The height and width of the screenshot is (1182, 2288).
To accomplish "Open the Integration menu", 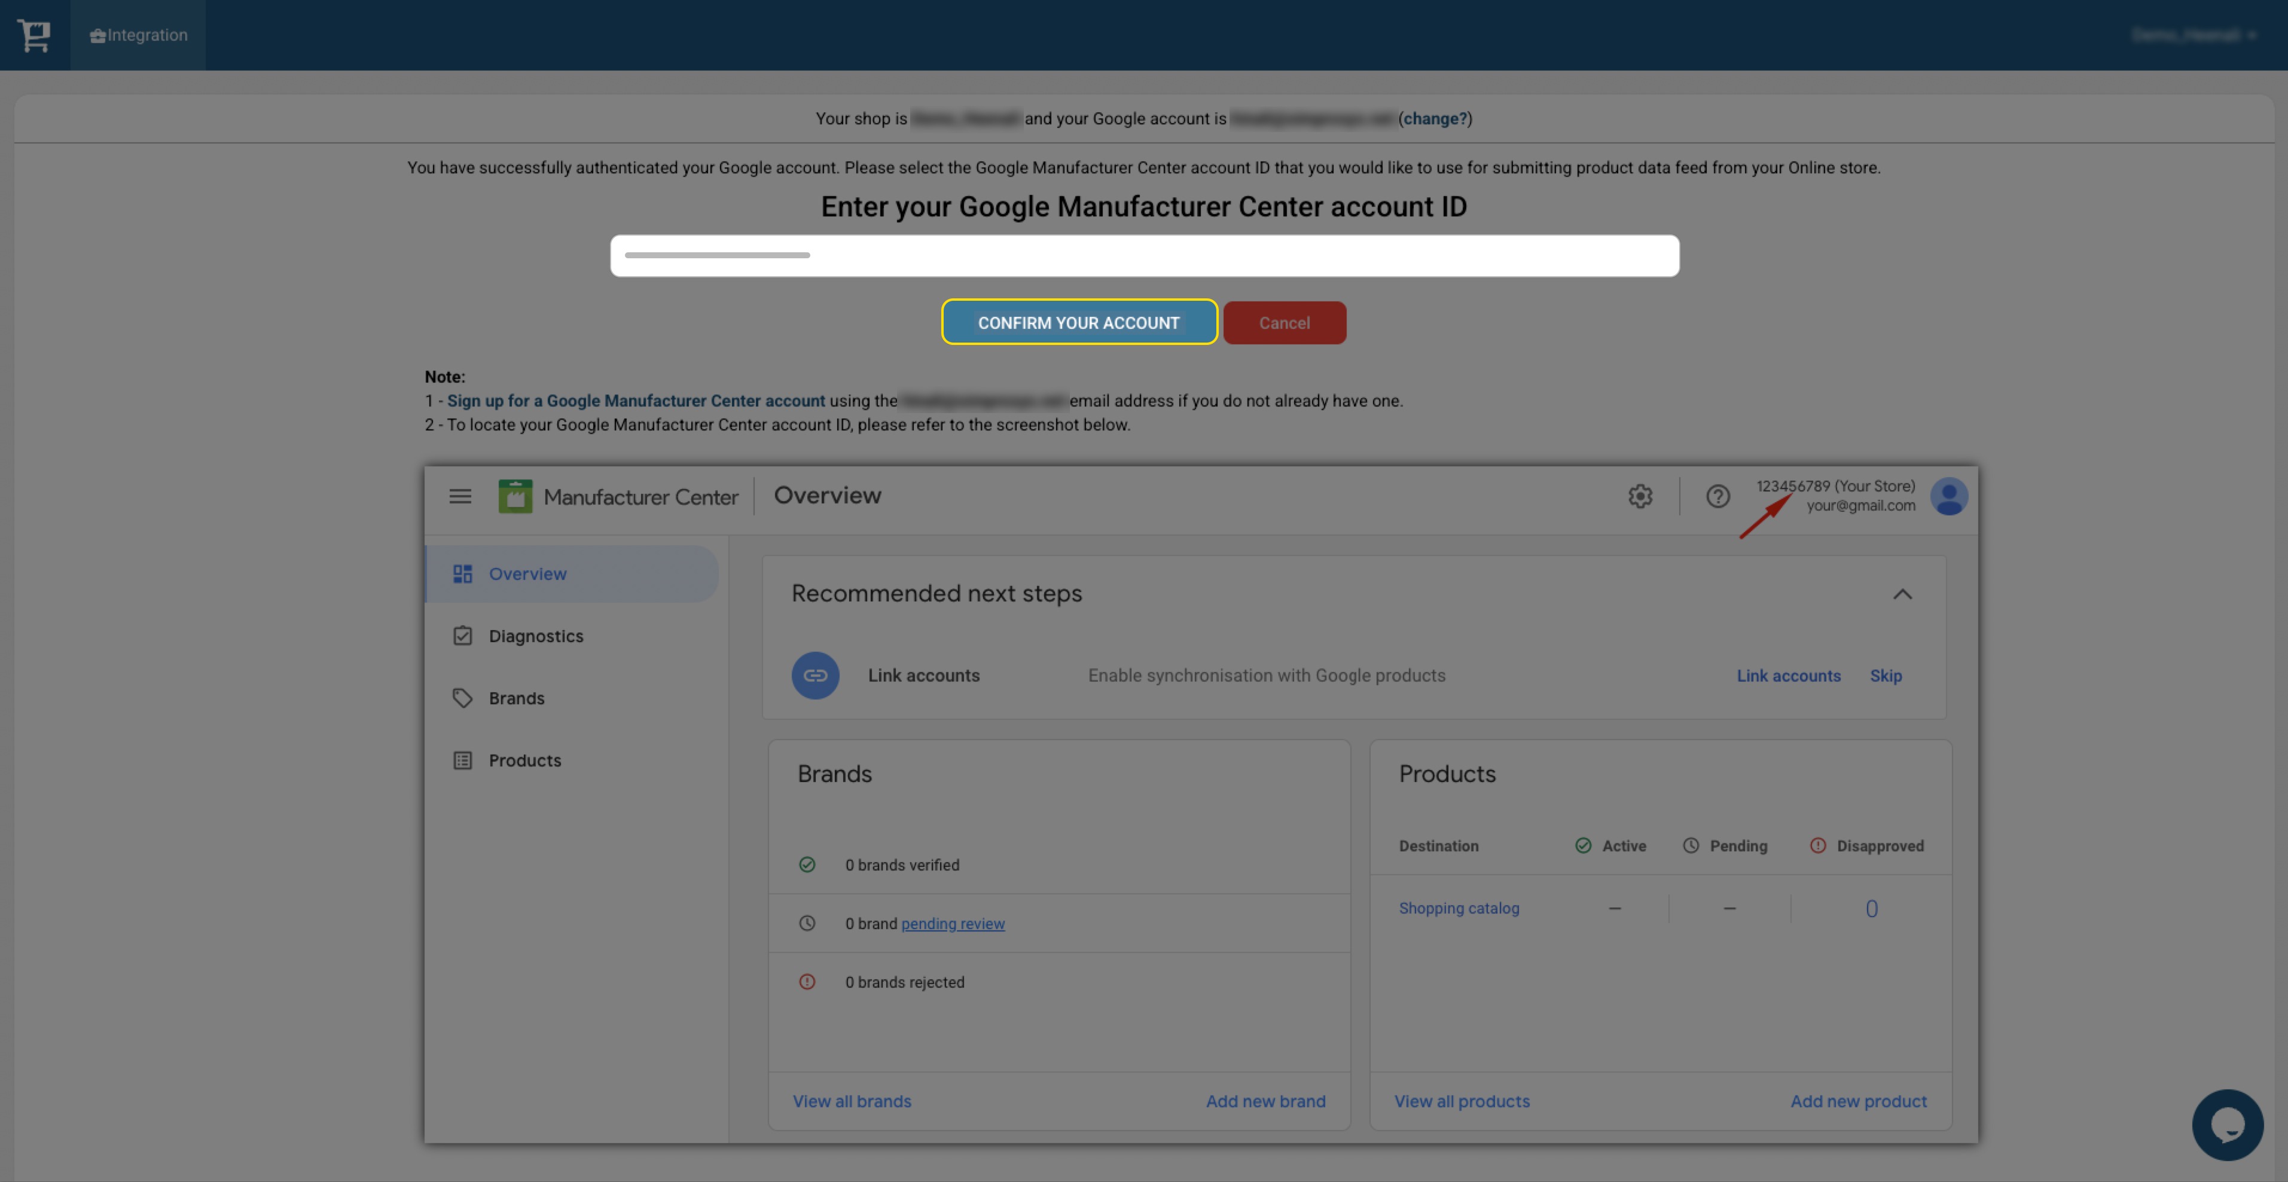I will 139,35.
